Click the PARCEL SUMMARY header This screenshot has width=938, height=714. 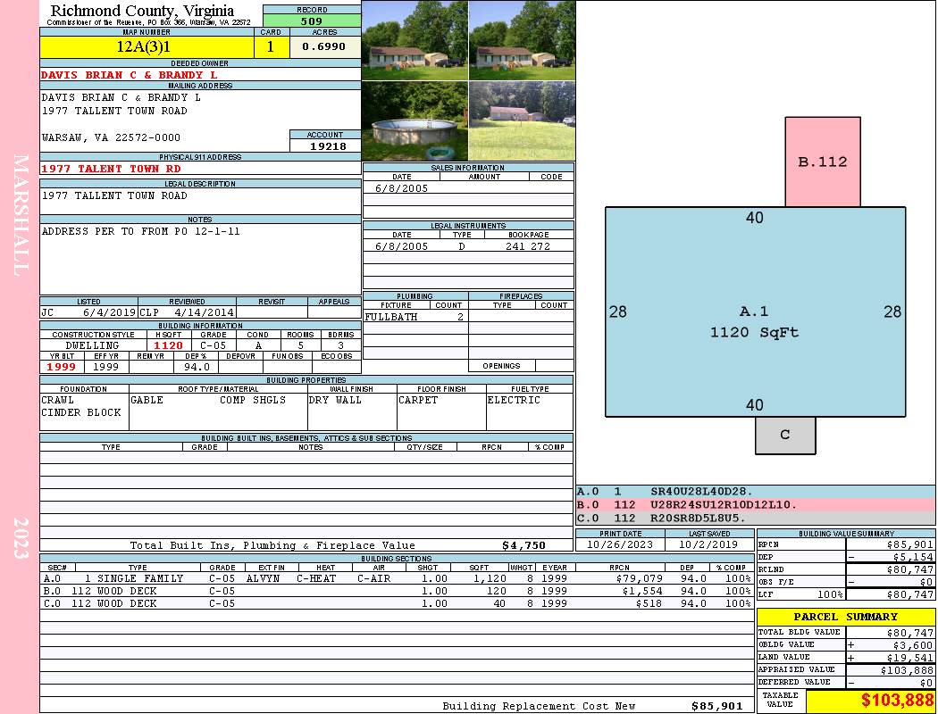coord(846,617)
